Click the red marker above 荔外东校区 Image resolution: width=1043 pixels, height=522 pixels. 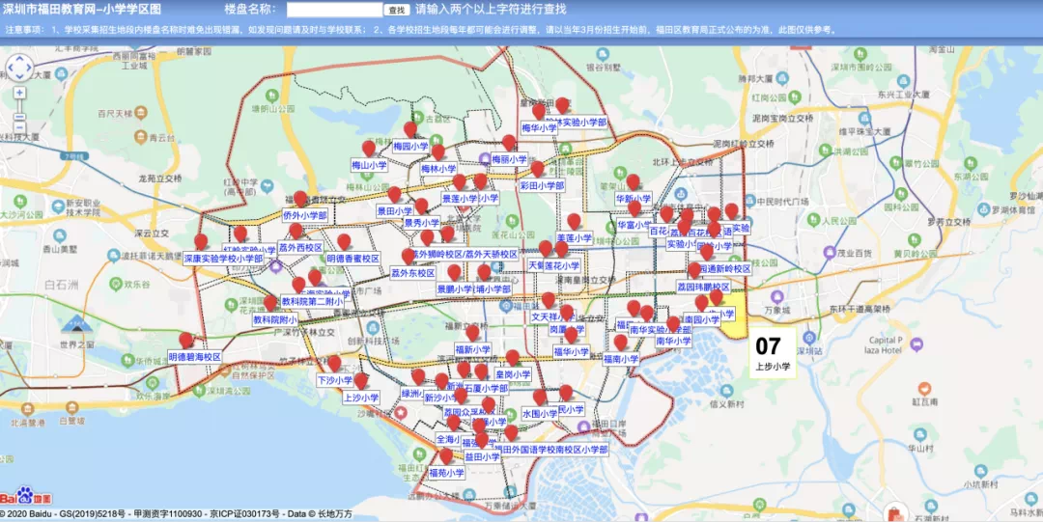pyautogui.click(x=409, y=257)
